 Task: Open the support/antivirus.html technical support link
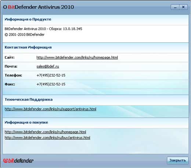(x=50, y=109)
